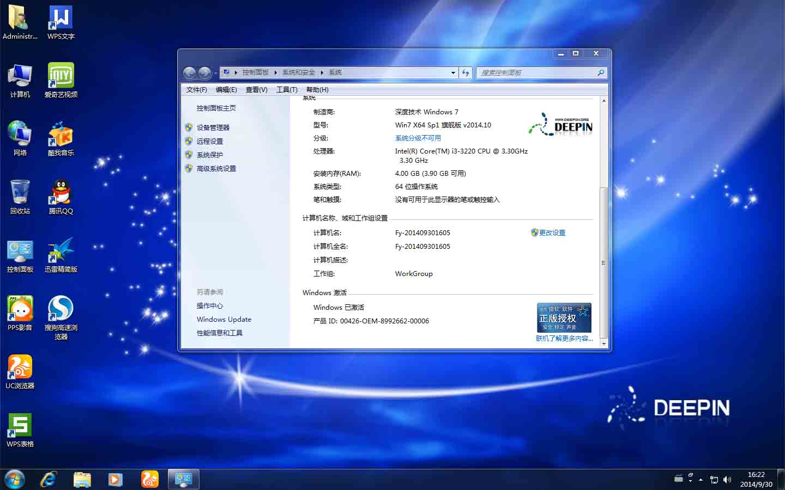Image resolution: width=785 pixels, height=490 pixels.
Task: Launch 腾讯QQ from the desktop
Action: click(x=61, y=197)
